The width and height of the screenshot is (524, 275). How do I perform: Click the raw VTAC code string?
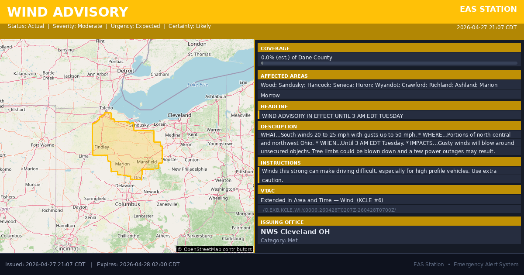coord(329,210)
